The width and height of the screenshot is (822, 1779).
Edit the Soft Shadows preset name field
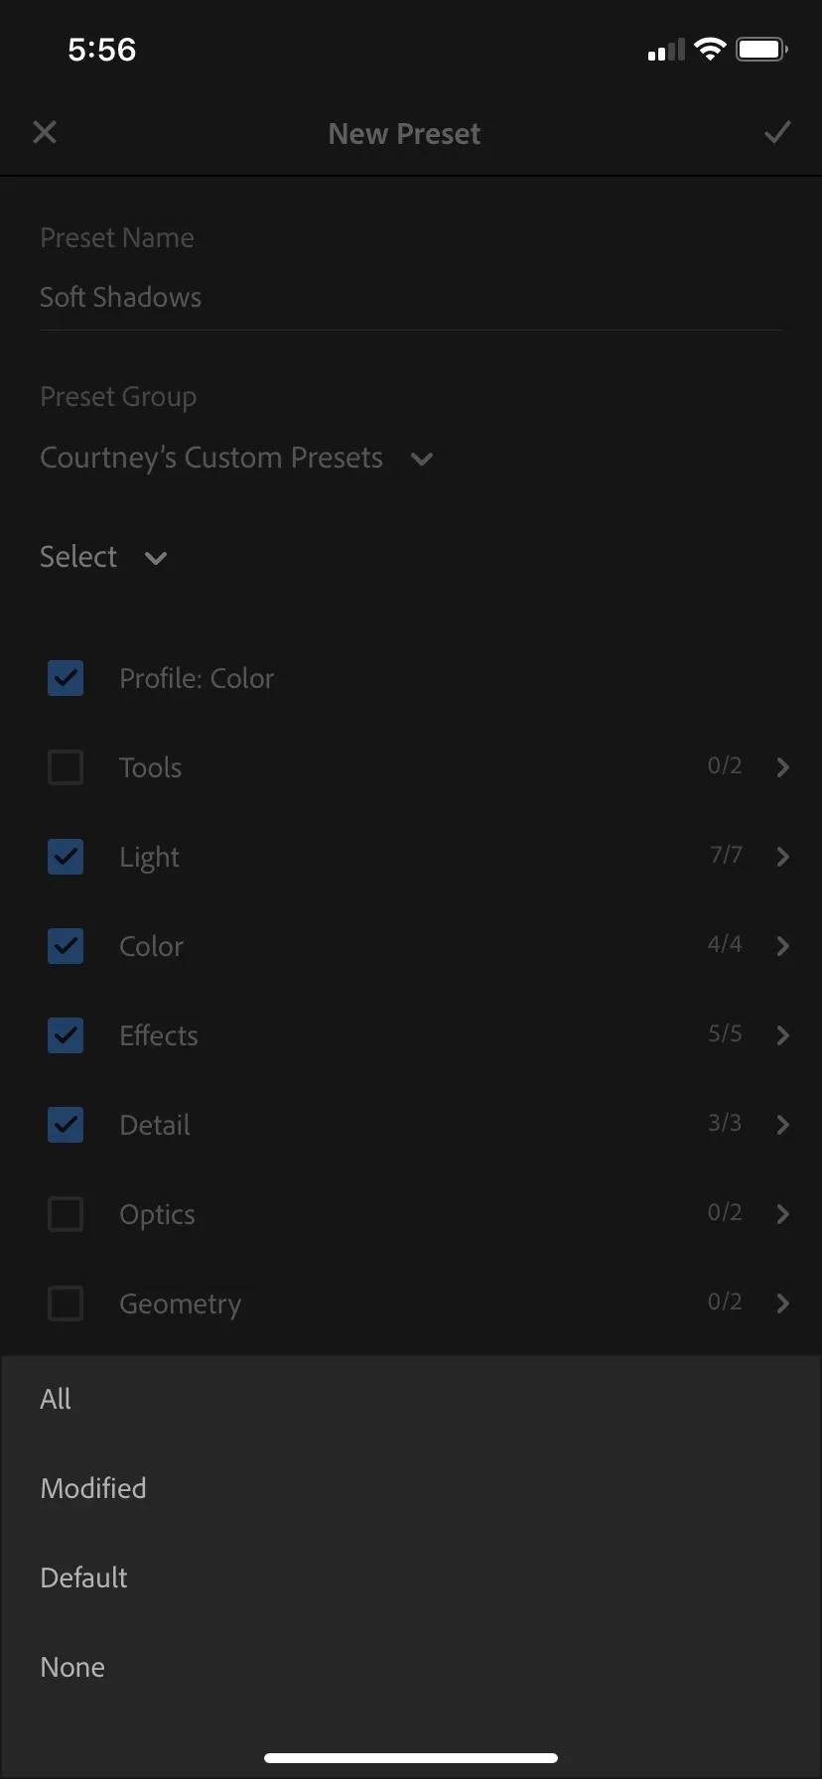[x=411, y=297]
